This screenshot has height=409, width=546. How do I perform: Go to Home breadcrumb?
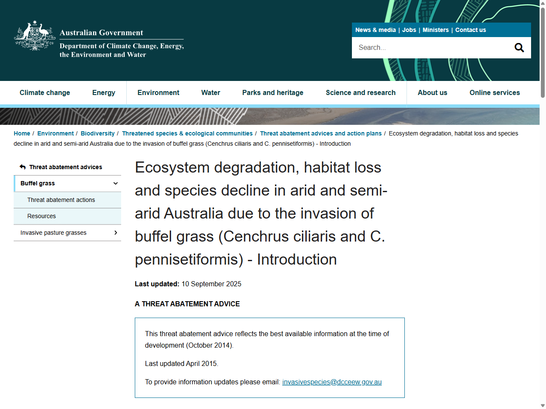tap(22, 133)
